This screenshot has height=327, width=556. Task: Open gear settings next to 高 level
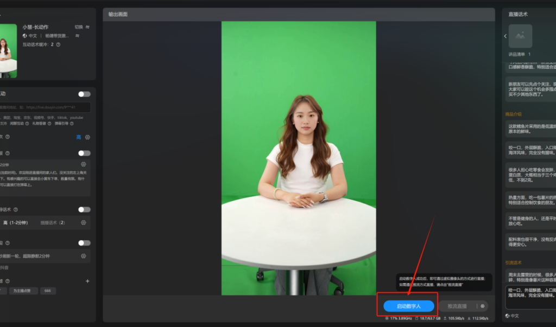(87, 137)
